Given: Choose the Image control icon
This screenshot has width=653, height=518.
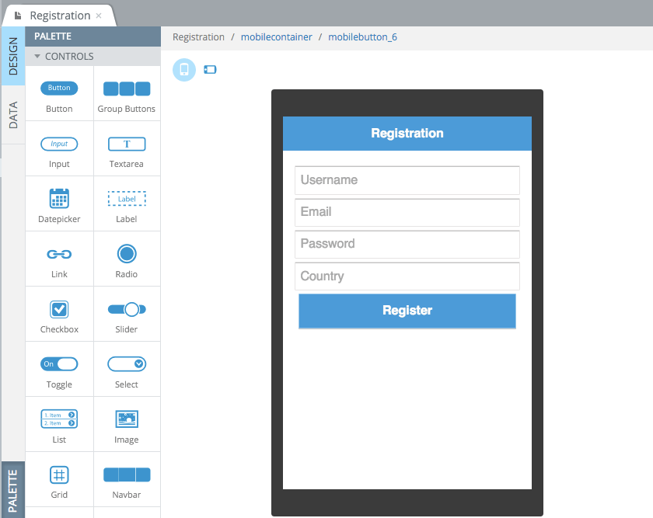Looking at the screenshot, I should 127,419.
